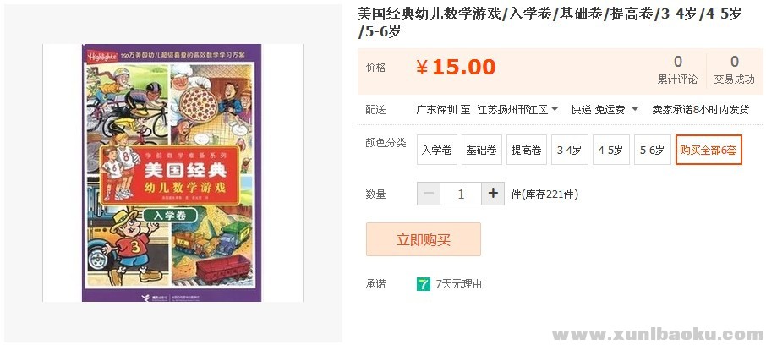766x345 pixels.
Task: Select 购买全部6套 option
Action: point(709,150)
